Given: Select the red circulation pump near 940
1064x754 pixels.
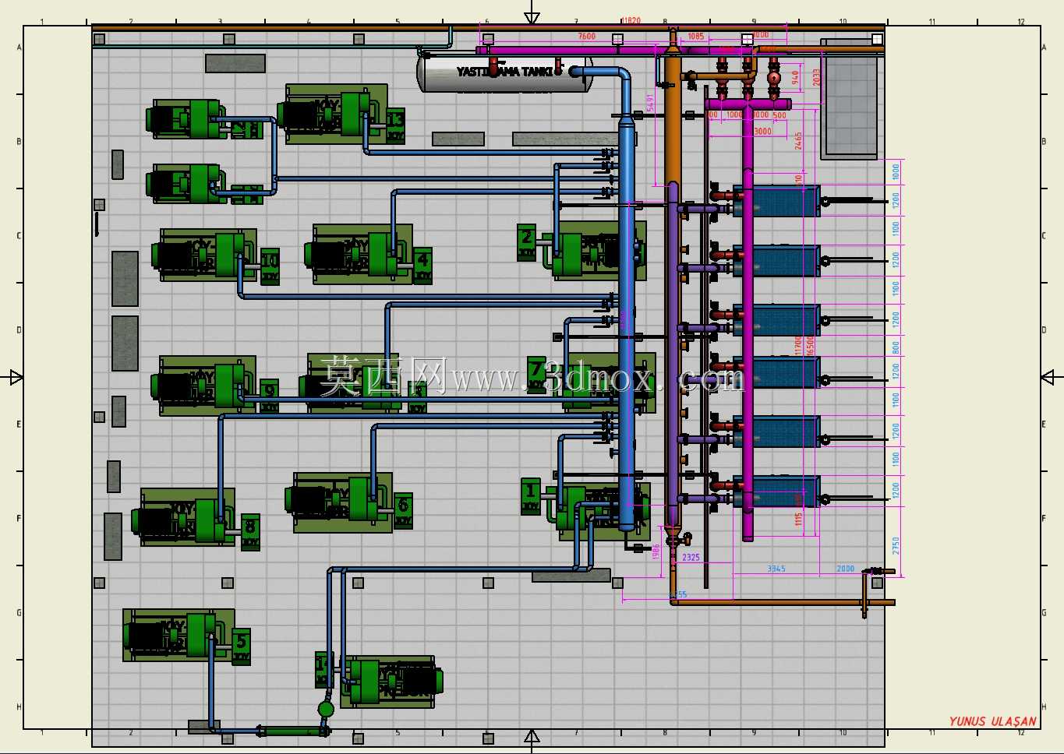Looking at the screenshot, I should pos(773,78).
